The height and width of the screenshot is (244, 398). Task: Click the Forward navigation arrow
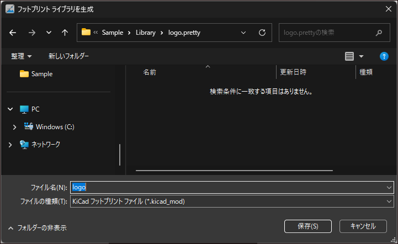coord(31,33)
